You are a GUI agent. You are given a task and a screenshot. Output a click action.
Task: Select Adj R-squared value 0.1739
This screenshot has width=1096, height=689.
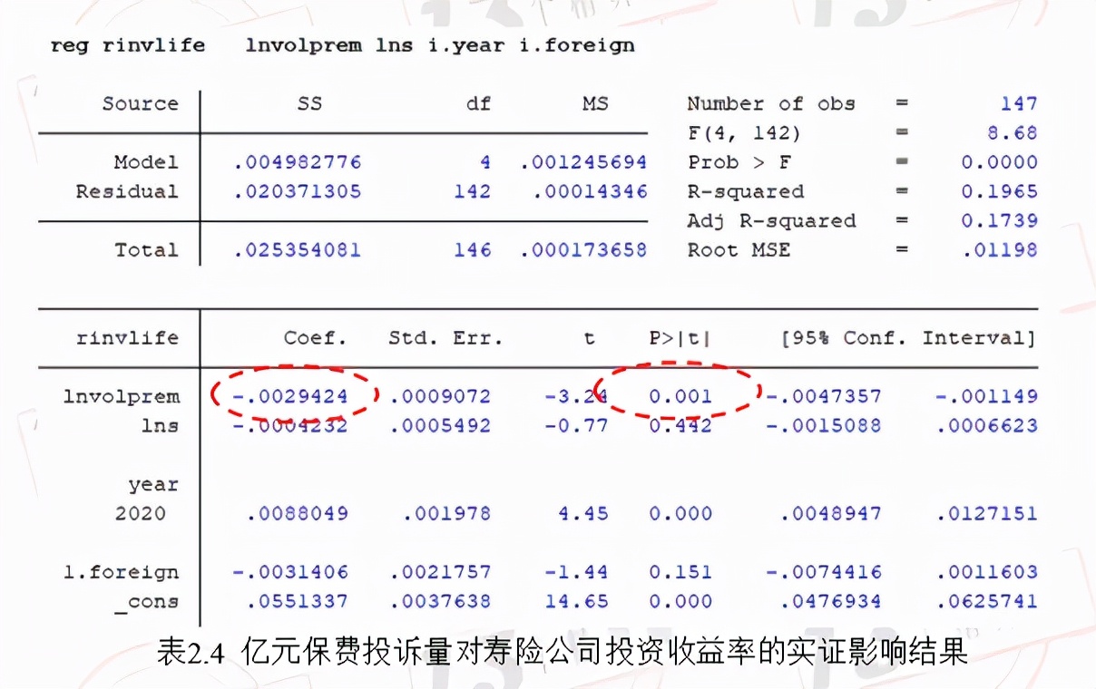pos(999,220)
